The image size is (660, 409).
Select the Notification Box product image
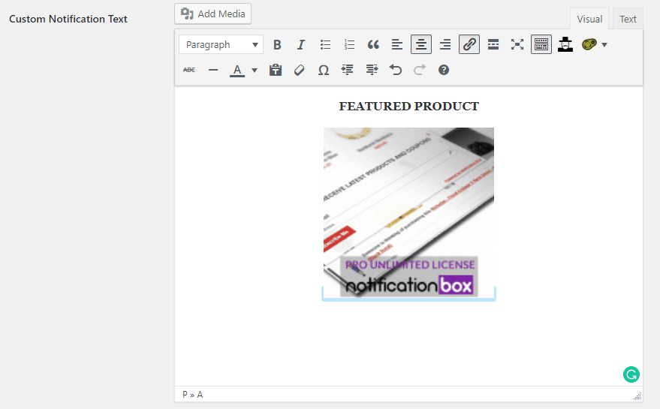pos(408,212)
